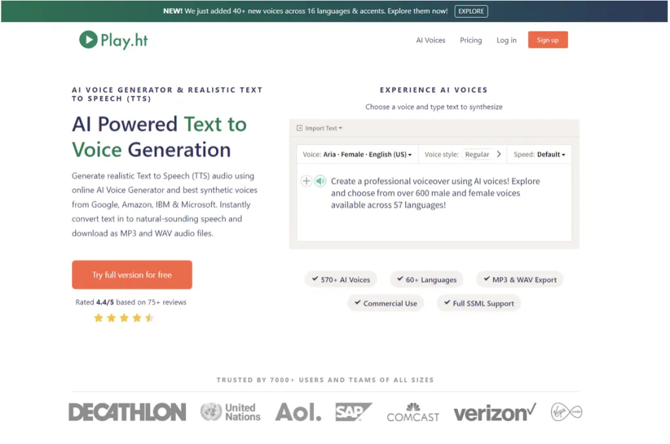Click the Verizon logo

click(495, 413)
